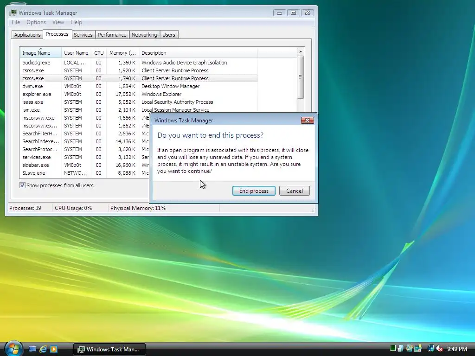Click the 9:49 PM clock
The image size is (475, 356).
pos(457,349)
